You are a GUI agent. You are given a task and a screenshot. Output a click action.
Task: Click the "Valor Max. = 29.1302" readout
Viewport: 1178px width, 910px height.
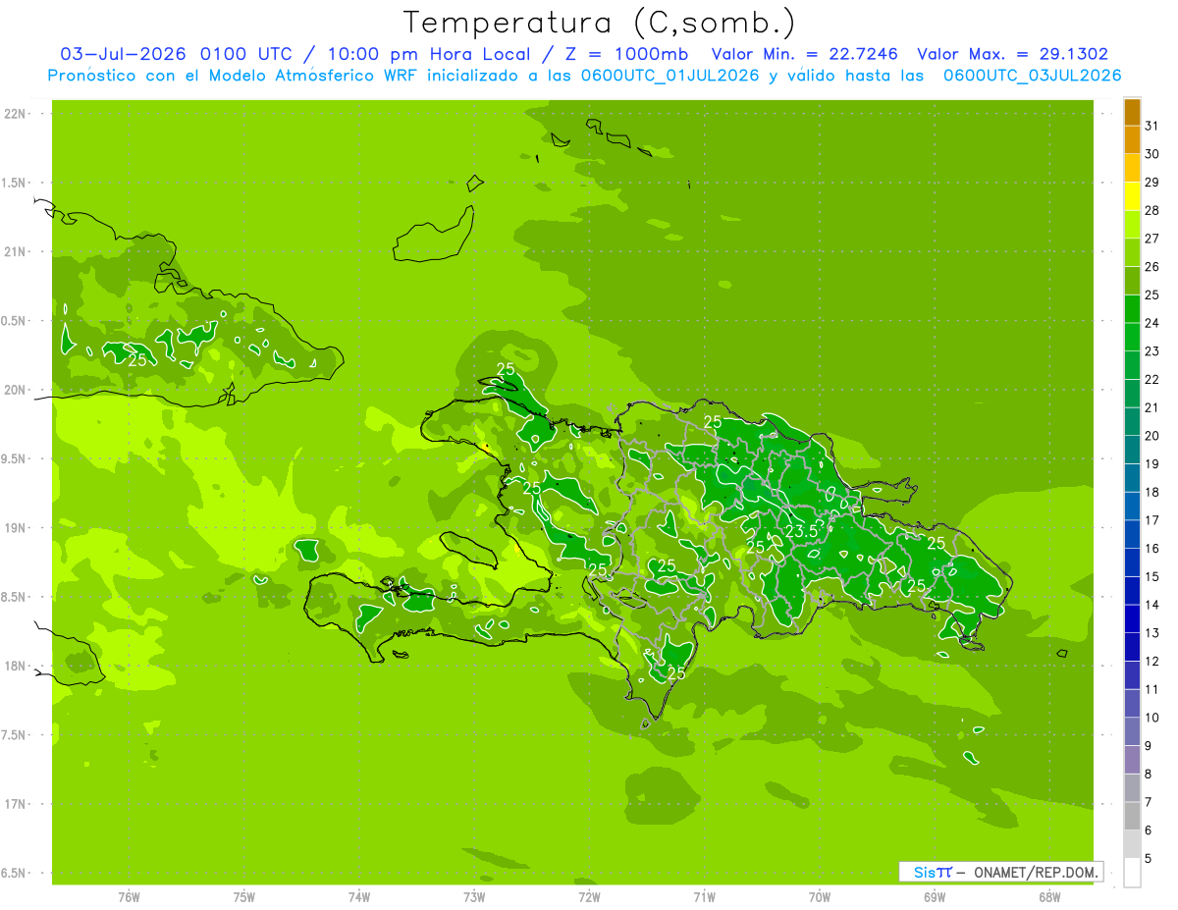coord(1013,54)
